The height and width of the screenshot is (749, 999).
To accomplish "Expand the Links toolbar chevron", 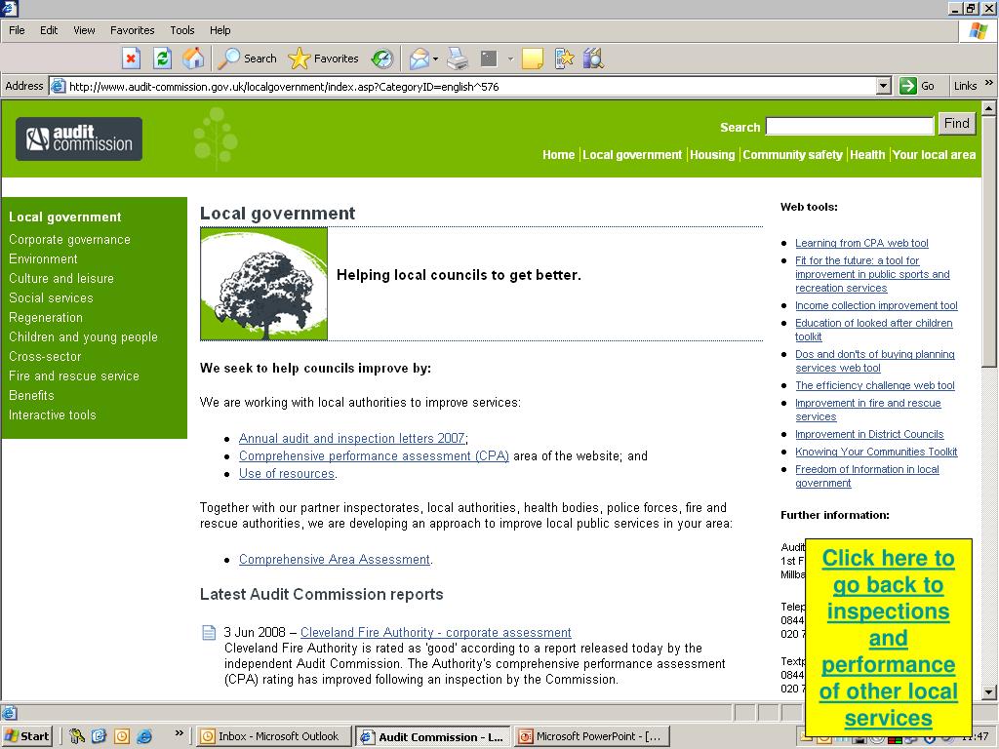I will point(989,84).
